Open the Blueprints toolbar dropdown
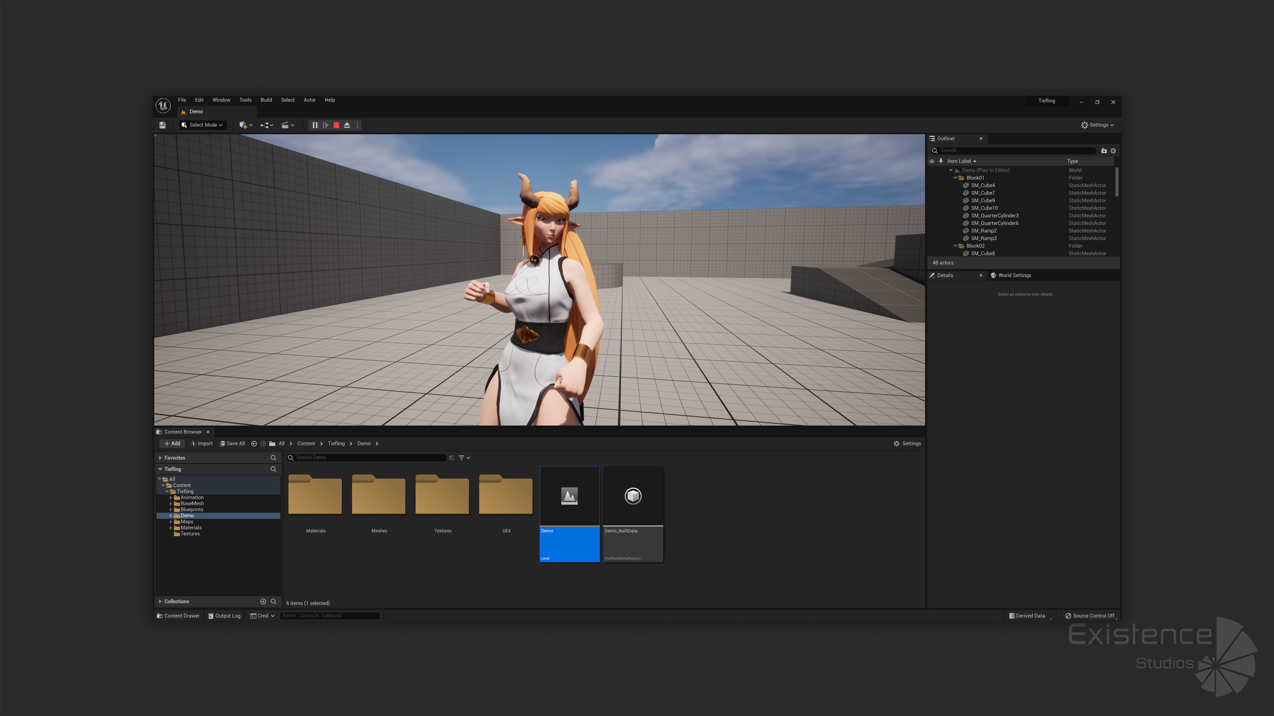The height and width of the screenshot is (716, 1274). click(x=267, y=125)
